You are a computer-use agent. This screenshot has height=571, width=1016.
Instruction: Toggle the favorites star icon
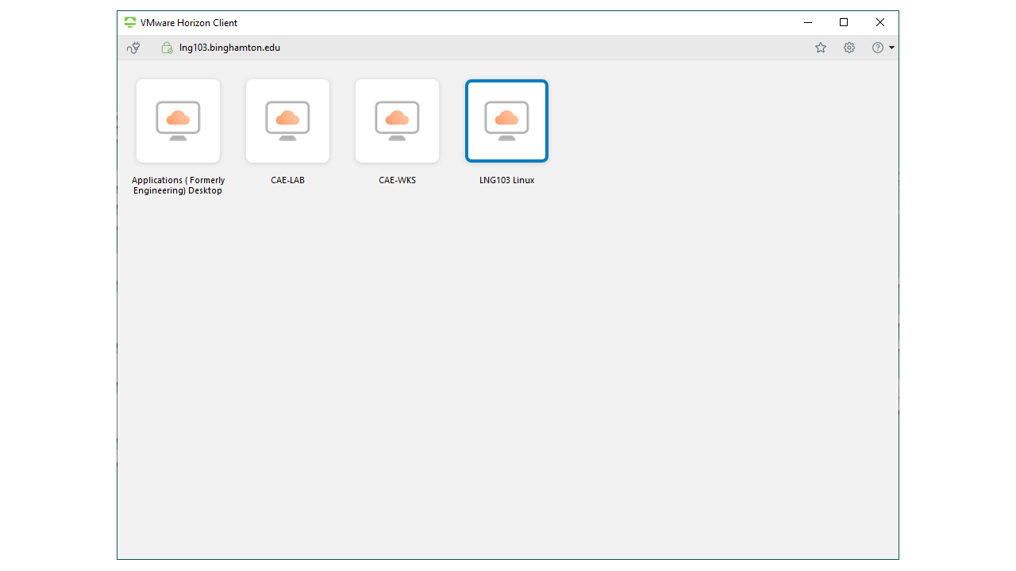click(821, 48)
